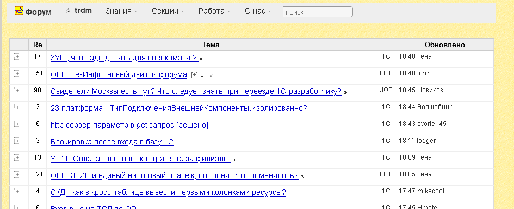This screenshot has height=209, width=514.
Task: Open the Работа menu
Action: tap(214, 11)
